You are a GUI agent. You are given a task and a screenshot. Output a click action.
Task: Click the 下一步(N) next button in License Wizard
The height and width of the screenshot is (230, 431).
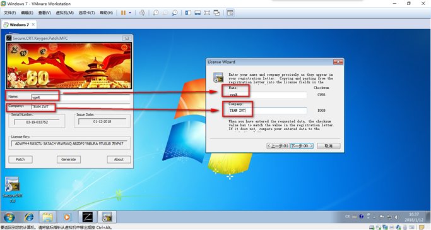point(302,146)
